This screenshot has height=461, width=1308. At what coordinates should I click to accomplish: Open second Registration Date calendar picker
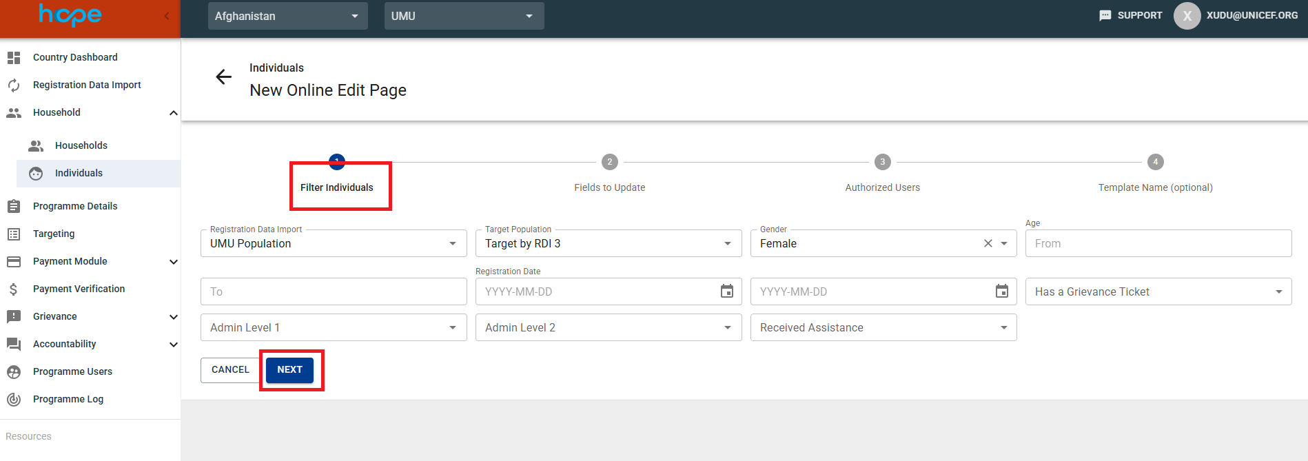[1001, 291]
